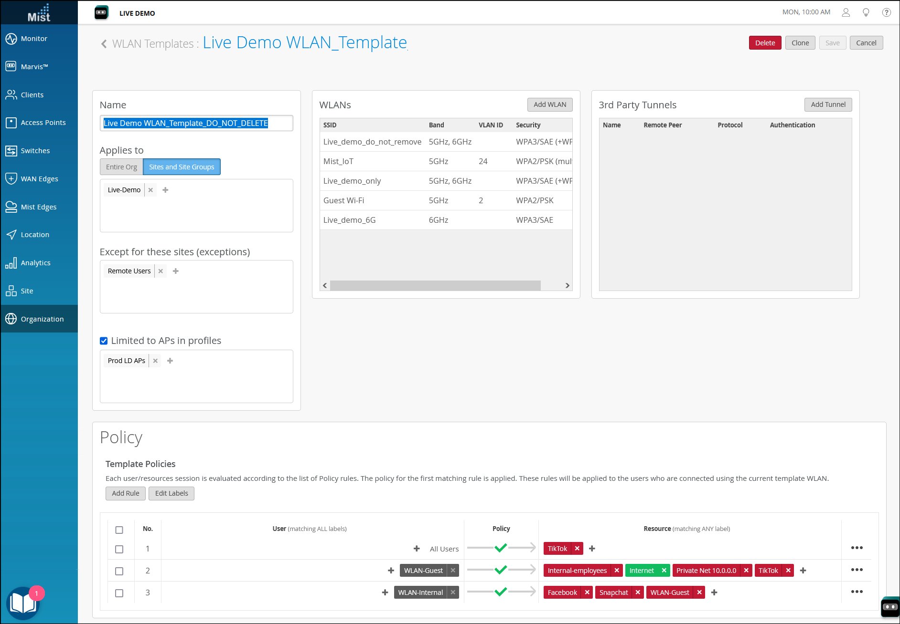
Task: Remove Facebook resource from rule 3
Action: pyautogui.click(x=587, y=593)
